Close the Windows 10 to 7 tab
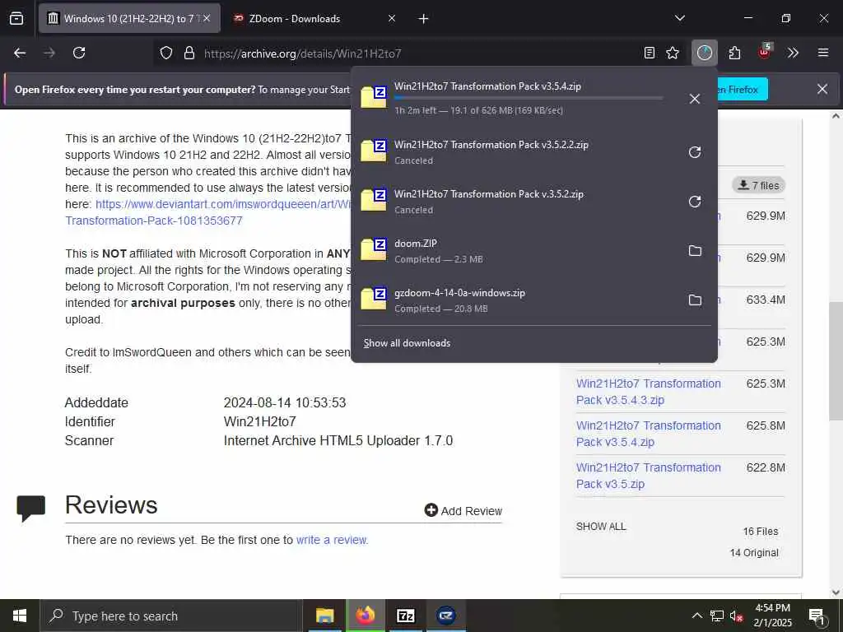Image resolution: width=843 pixels, height=632 pixels. click(207, 19)
